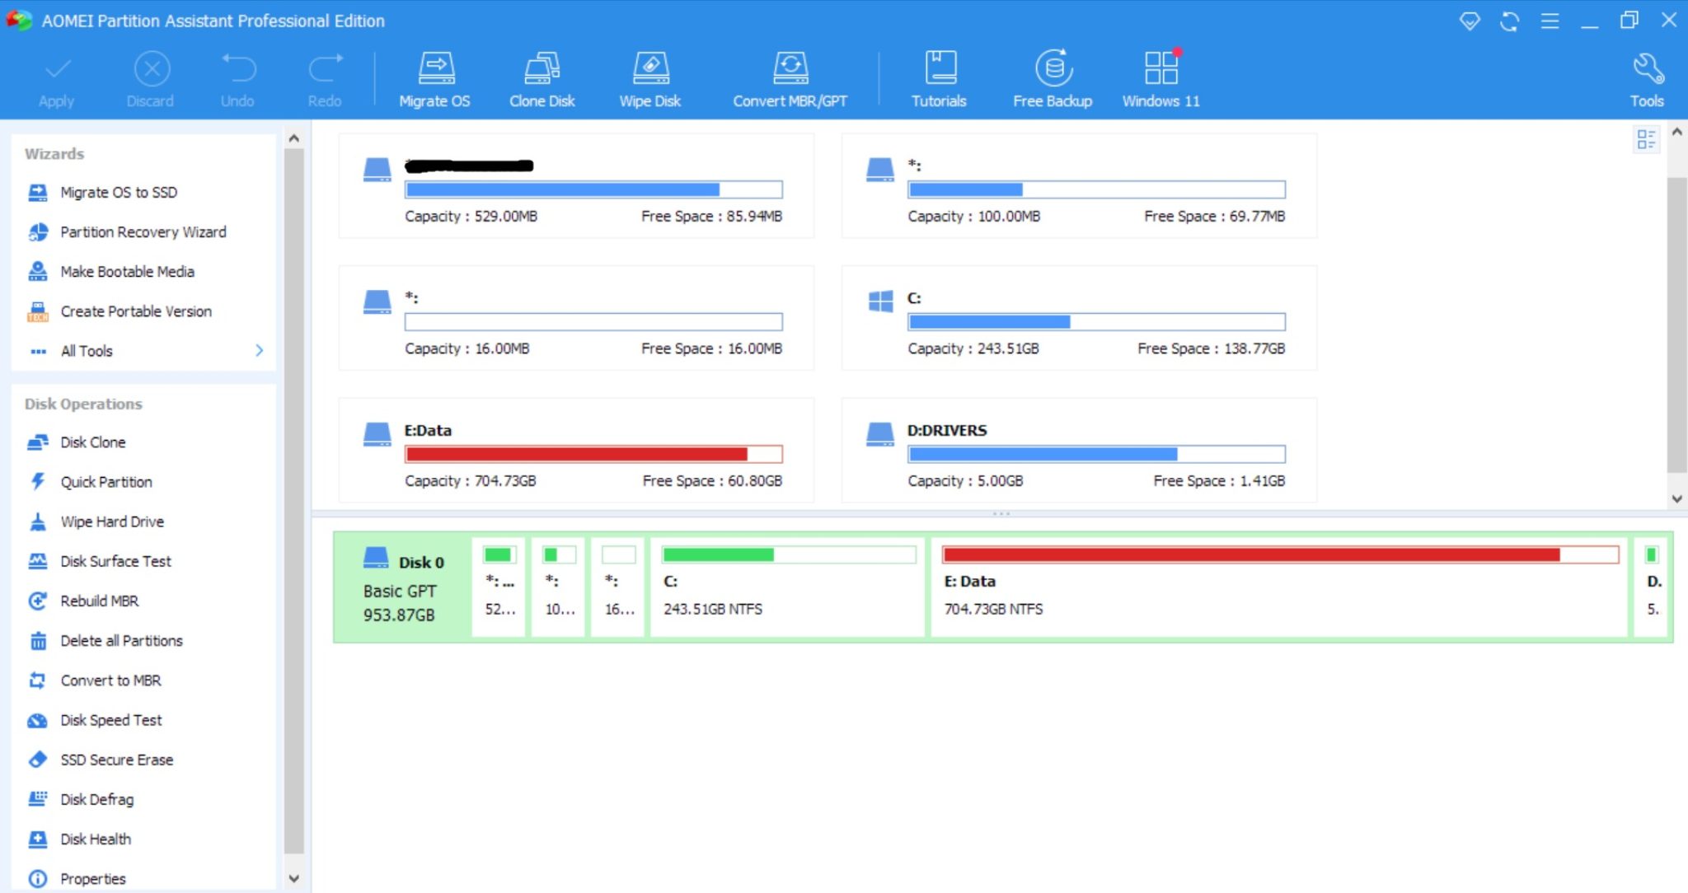The image size is (1688, 893).
Task: Click the Convert MBR/GPT toolbar icon
Action: (x=789, y=78)
